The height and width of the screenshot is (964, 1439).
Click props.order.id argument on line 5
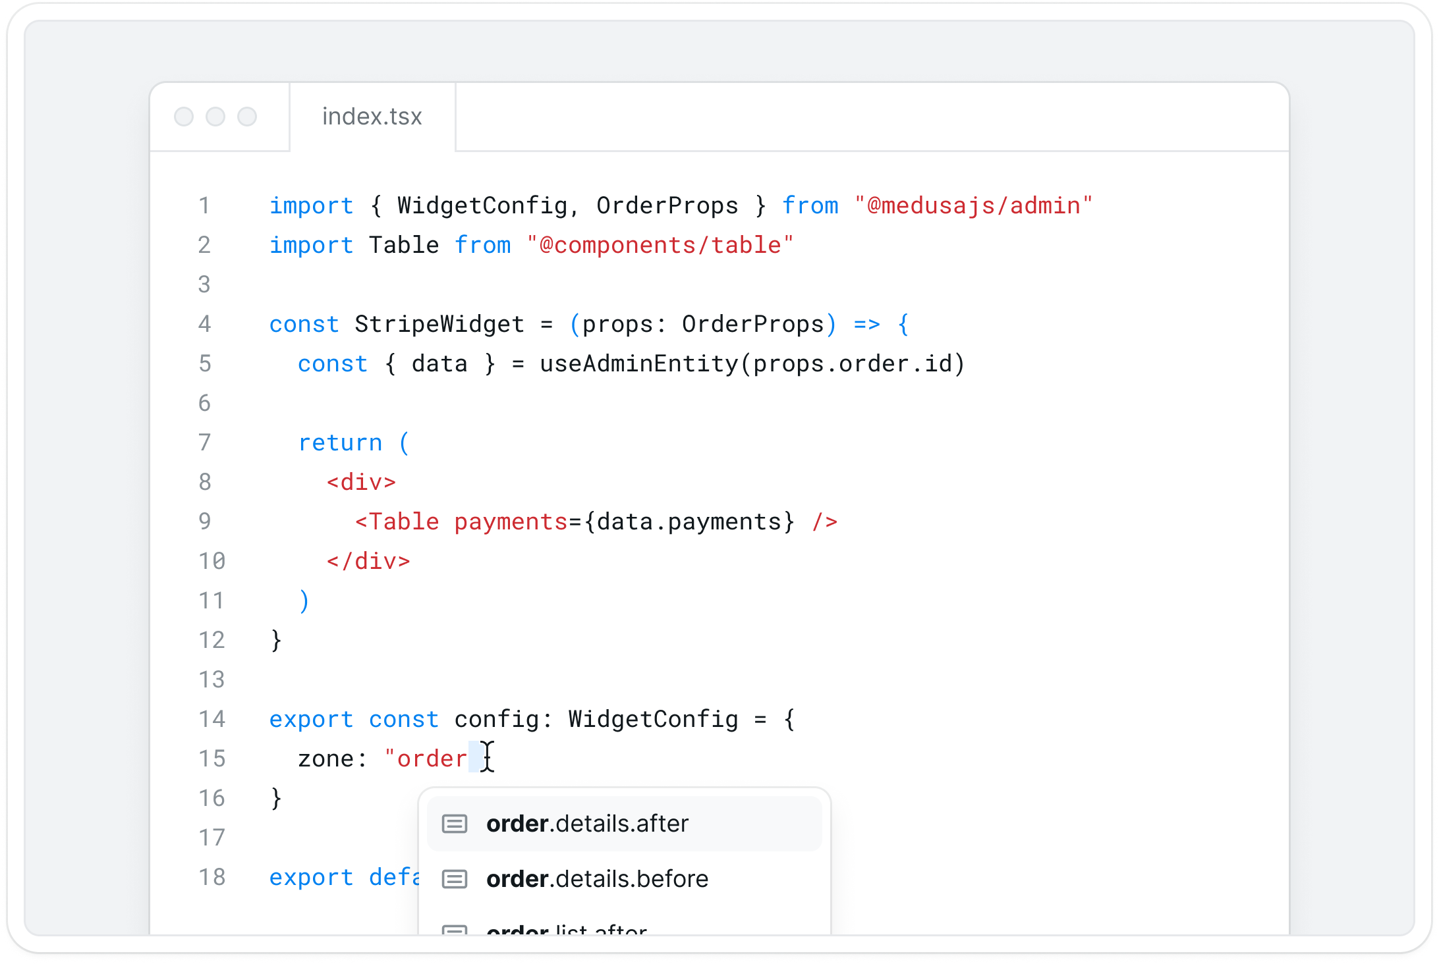point(853,363)
